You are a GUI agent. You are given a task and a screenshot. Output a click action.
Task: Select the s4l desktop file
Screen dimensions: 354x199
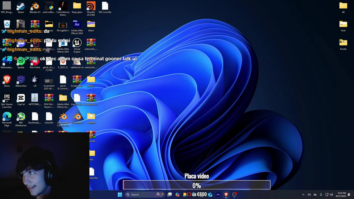(x=35, y=82)
